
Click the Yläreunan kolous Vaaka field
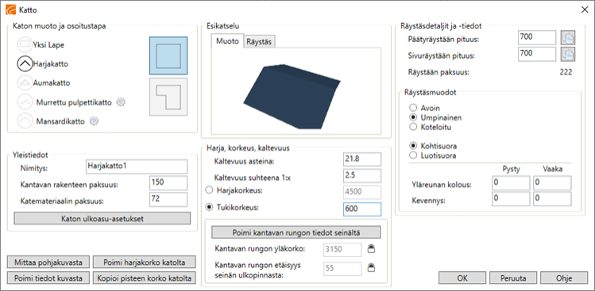click(552, 183)
